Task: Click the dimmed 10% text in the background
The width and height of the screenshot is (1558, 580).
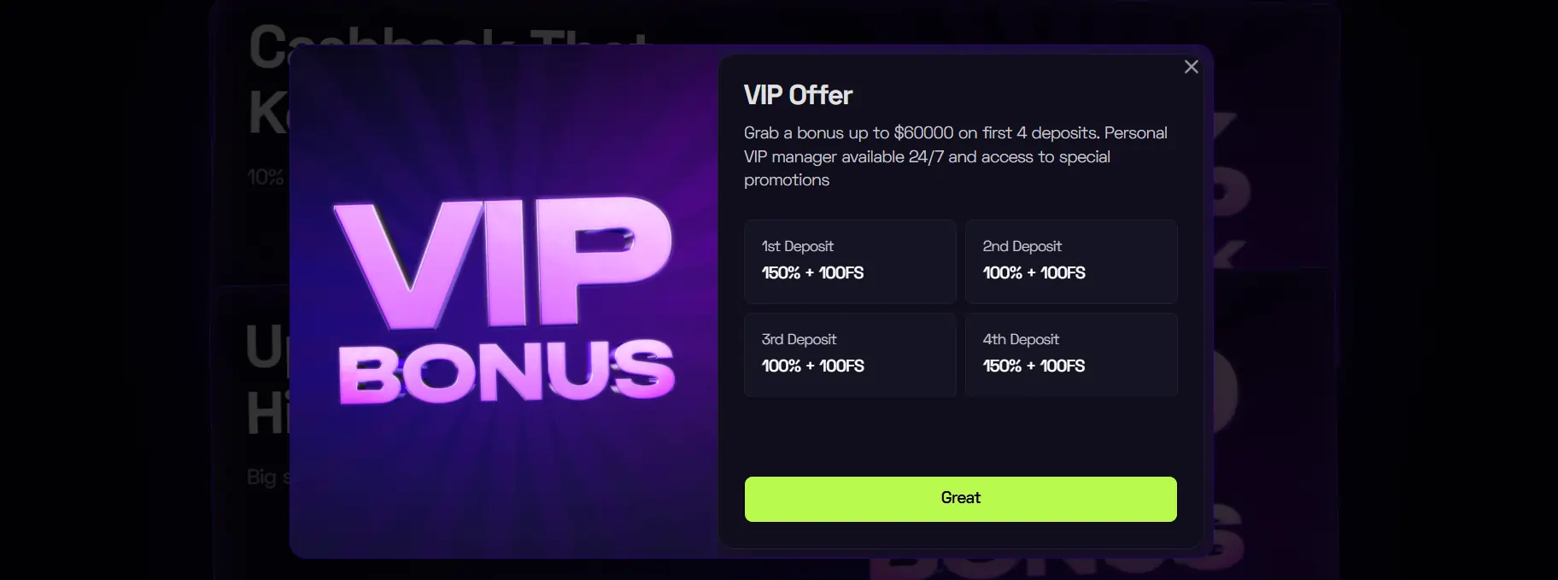Action: click(x=265, y=177)
